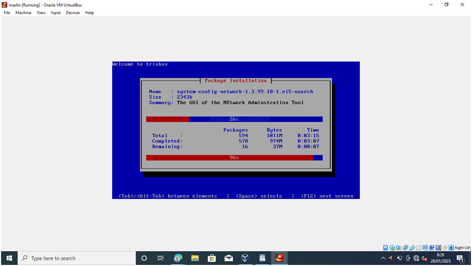This screenshot has width=472, height=266.
Task: Click the total time value 0:03:15
Action: (308, 135)
